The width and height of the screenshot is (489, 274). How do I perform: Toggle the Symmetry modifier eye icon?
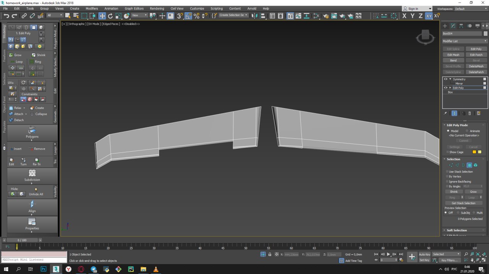[445, 79]
